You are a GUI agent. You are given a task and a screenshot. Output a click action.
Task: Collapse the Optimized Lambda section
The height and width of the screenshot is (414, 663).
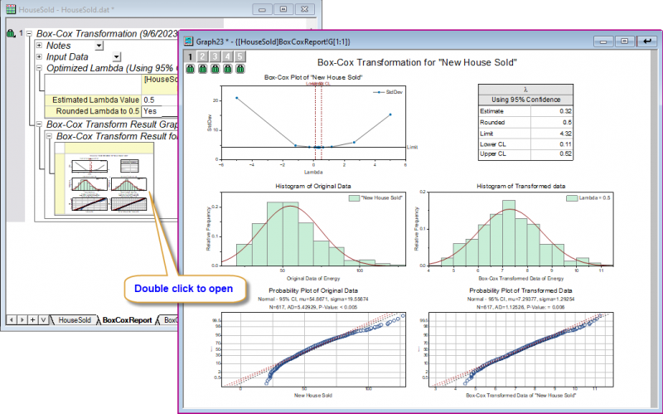[x=39, y=68]
